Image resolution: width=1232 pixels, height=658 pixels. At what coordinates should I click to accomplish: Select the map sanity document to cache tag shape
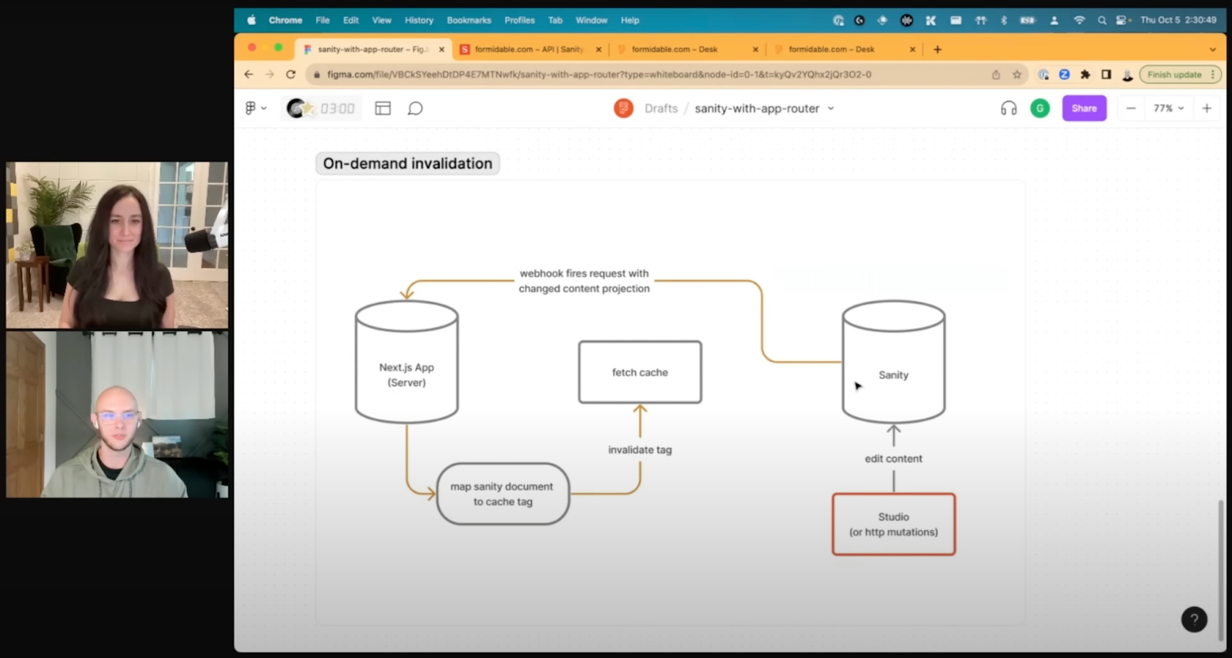coord(503,494)
